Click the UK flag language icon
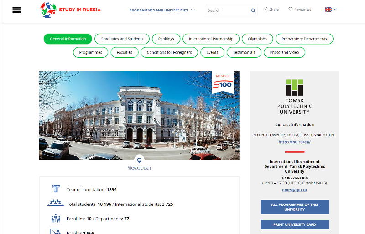 pyautogui.click(x=328, y=10)
